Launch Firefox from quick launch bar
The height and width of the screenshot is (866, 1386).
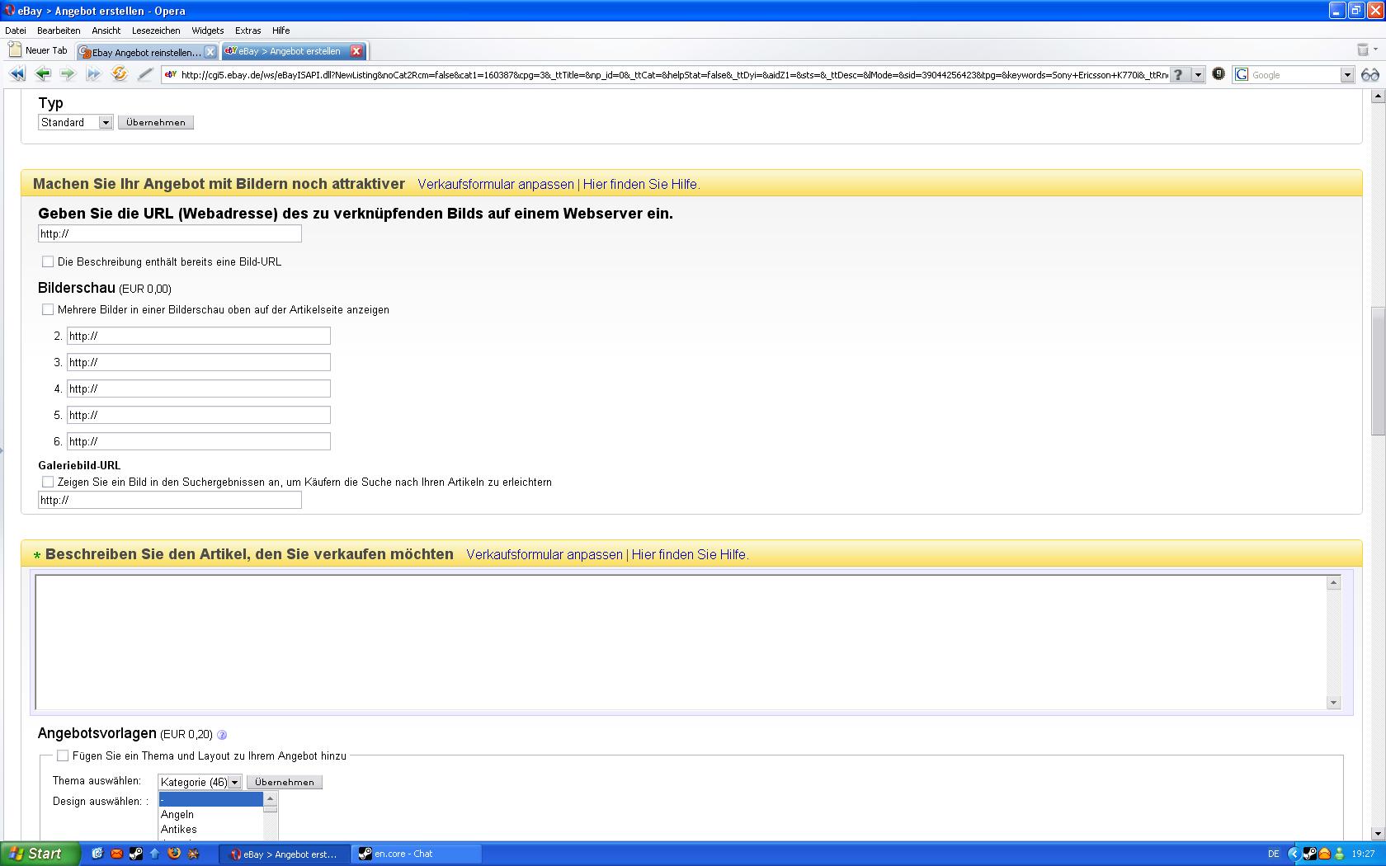coord(174,854)
